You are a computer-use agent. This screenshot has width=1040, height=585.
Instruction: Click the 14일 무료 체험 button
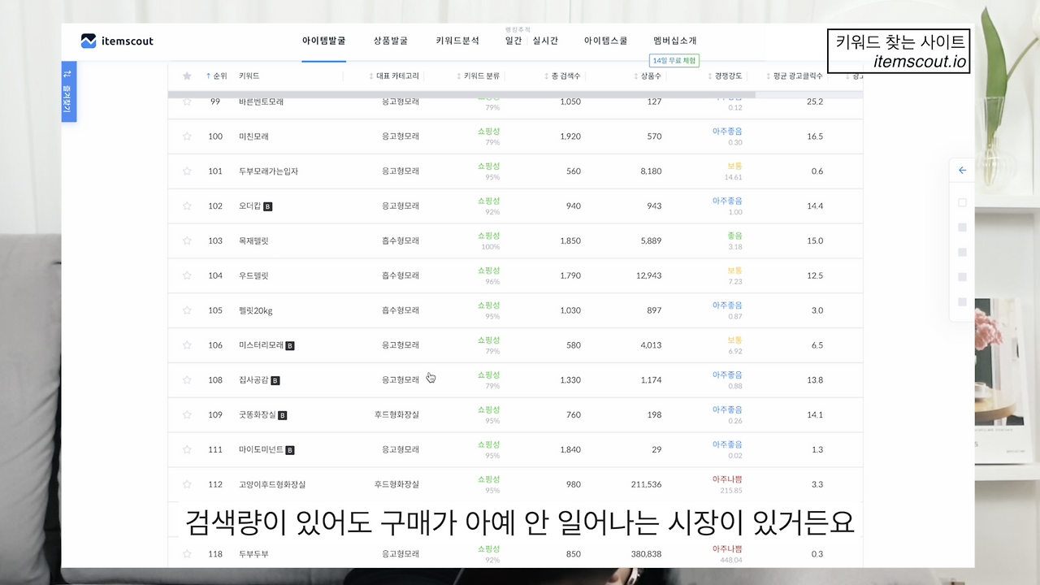674,60
